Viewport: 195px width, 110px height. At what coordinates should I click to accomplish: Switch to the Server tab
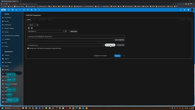pos(29,20)
